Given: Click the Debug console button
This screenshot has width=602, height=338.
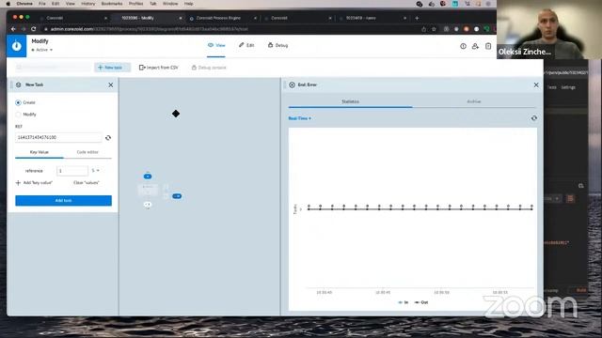Looking at the screenshot, I should click(x=209, y=68).
